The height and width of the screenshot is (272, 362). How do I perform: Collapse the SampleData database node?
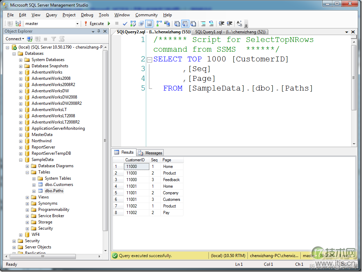pos(21,160)
